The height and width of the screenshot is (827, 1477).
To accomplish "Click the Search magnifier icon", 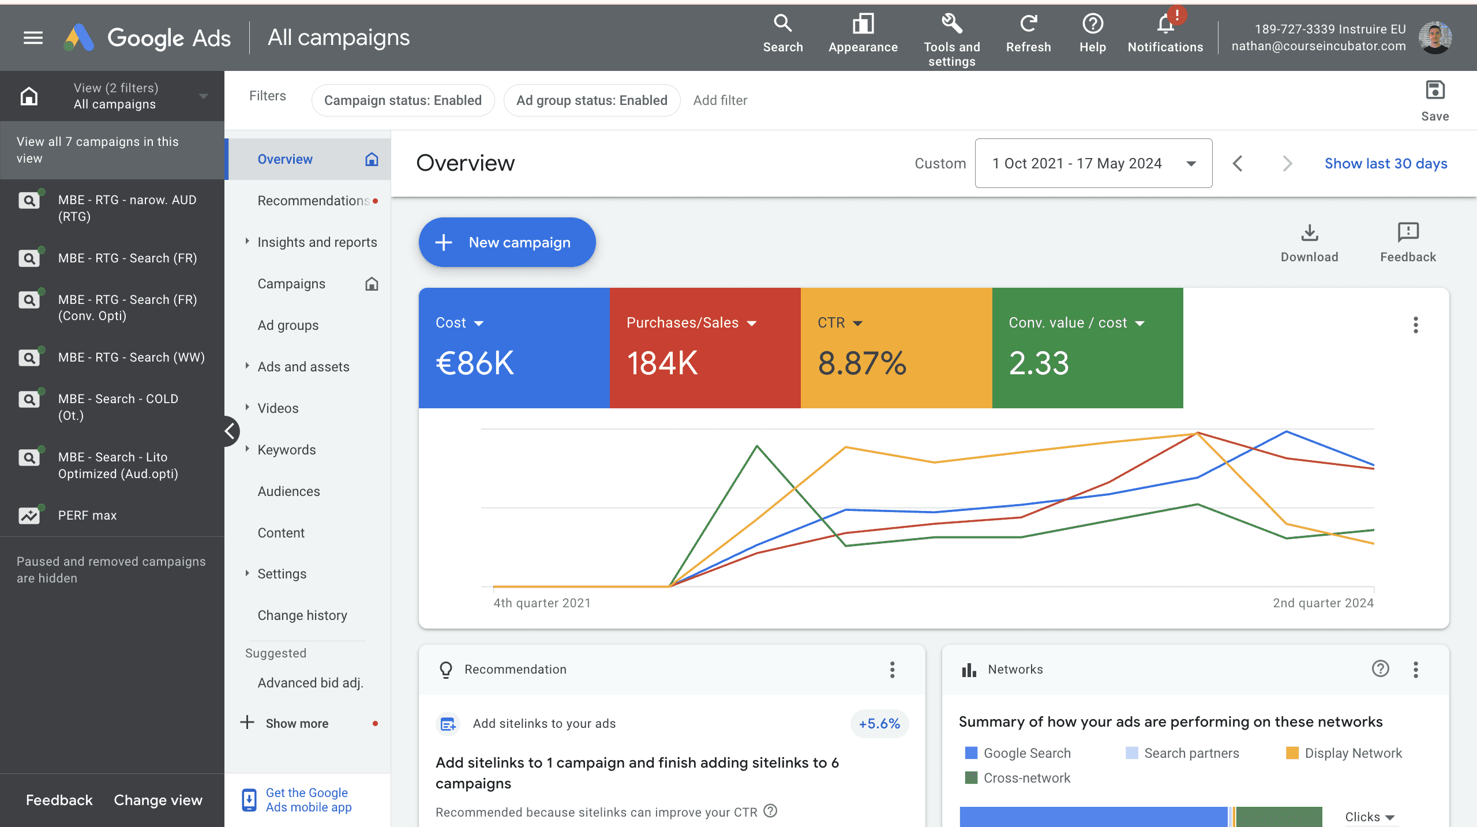I will pyautogui.click(x=782, y=24).
